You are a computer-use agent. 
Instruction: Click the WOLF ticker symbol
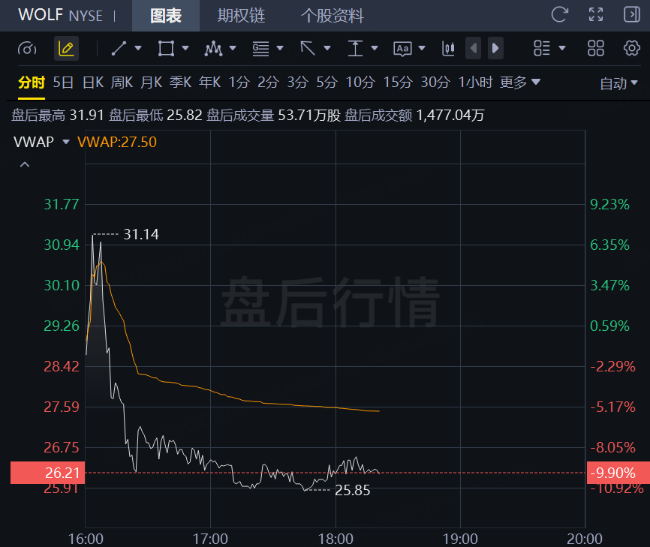41,15
